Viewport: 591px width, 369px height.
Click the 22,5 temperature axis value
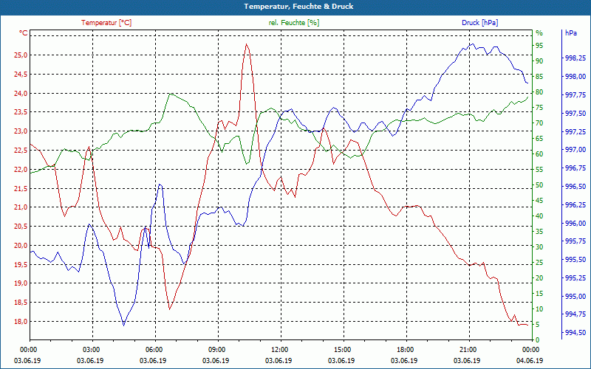pyautogui.click(x=21, y=151)
